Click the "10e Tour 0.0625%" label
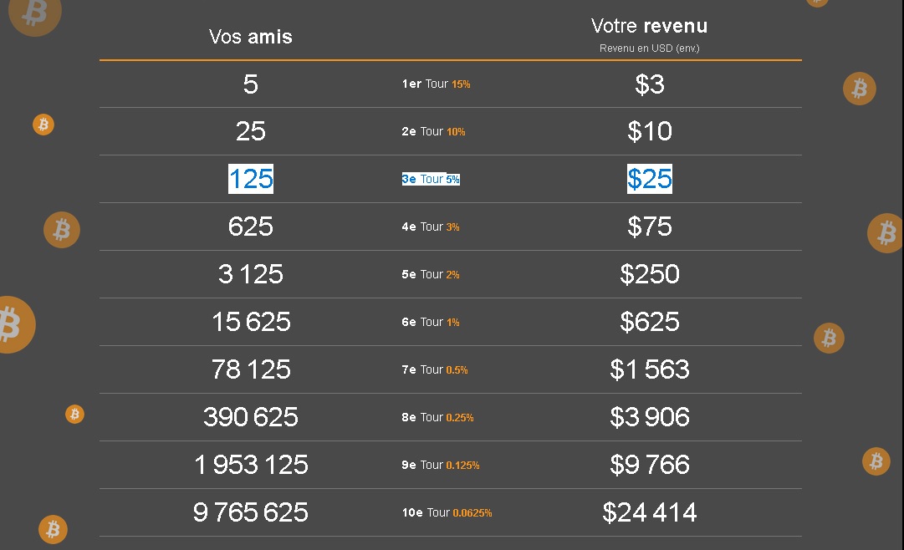Viewport: 904px width, 550px height. (x=447, y=512)
